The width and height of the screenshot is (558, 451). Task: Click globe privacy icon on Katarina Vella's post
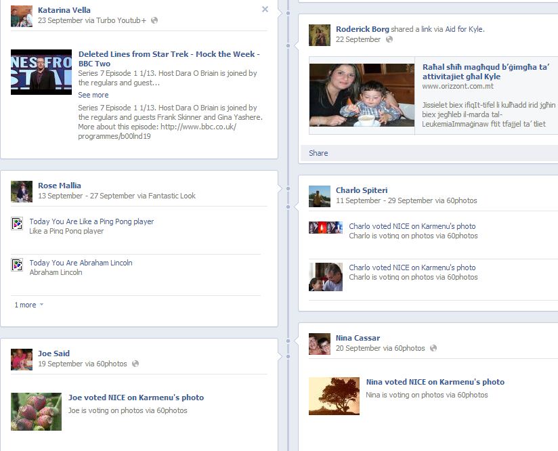pos(154,20)
